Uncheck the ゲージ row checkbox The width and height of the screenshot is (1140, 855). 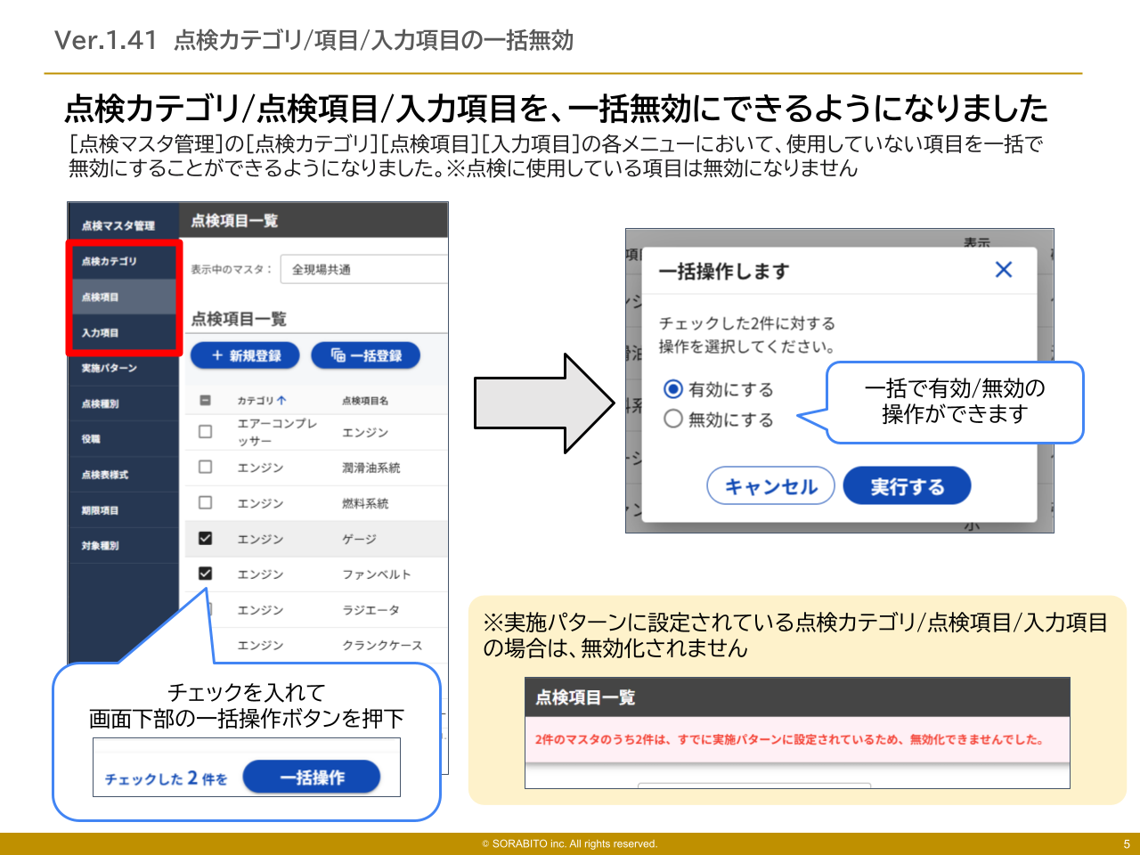205,538
